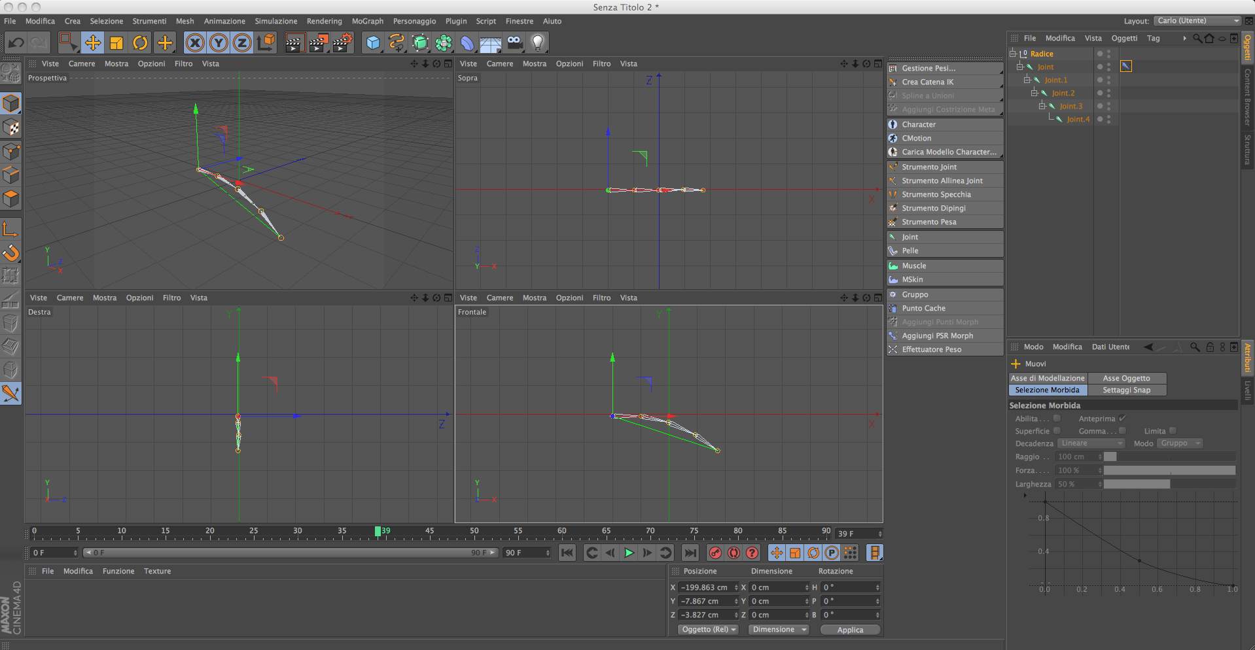This screenshot has height=650, width=1255.
Task: Open the Oggetto (Rel) dropdown
Action: 709,630
